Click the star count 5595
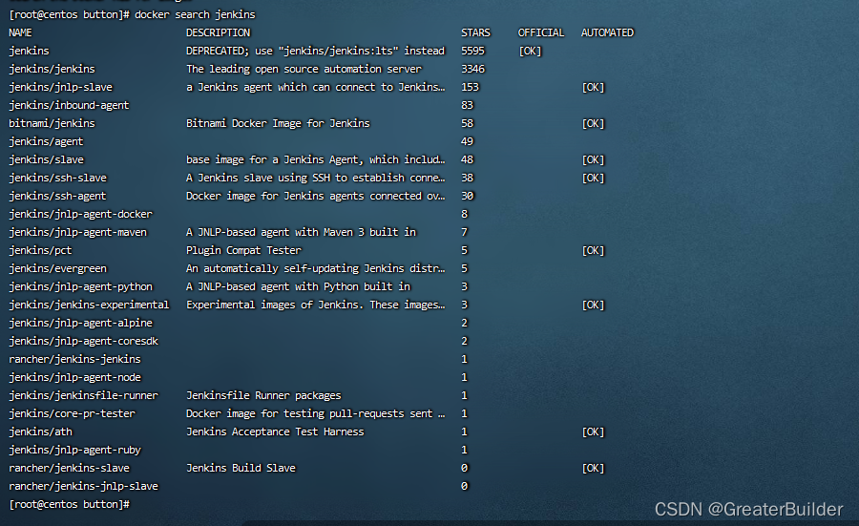This screenshot has width=859, height=526. click(x=472, y=51)
